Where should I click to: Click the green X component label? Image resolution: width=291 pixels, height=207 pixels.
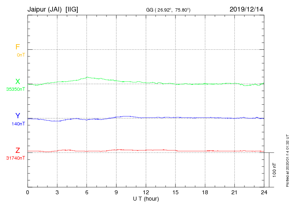pyautogui.click(x=18, y=81)
